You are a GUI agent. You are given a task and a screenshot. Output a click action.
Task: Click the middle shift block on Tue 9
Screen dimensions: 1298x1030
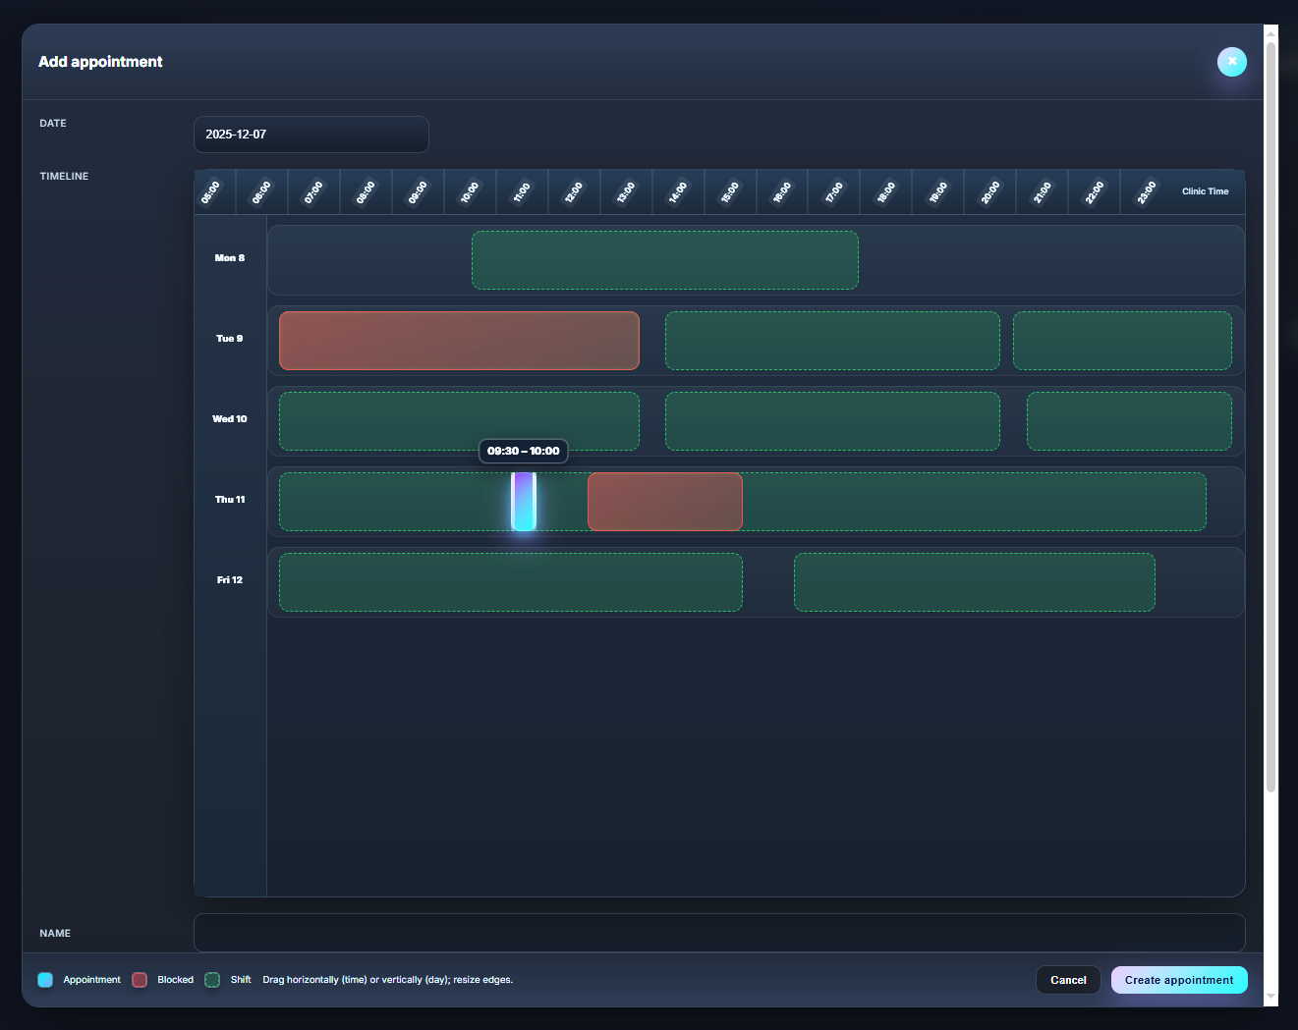pos(832,341)
